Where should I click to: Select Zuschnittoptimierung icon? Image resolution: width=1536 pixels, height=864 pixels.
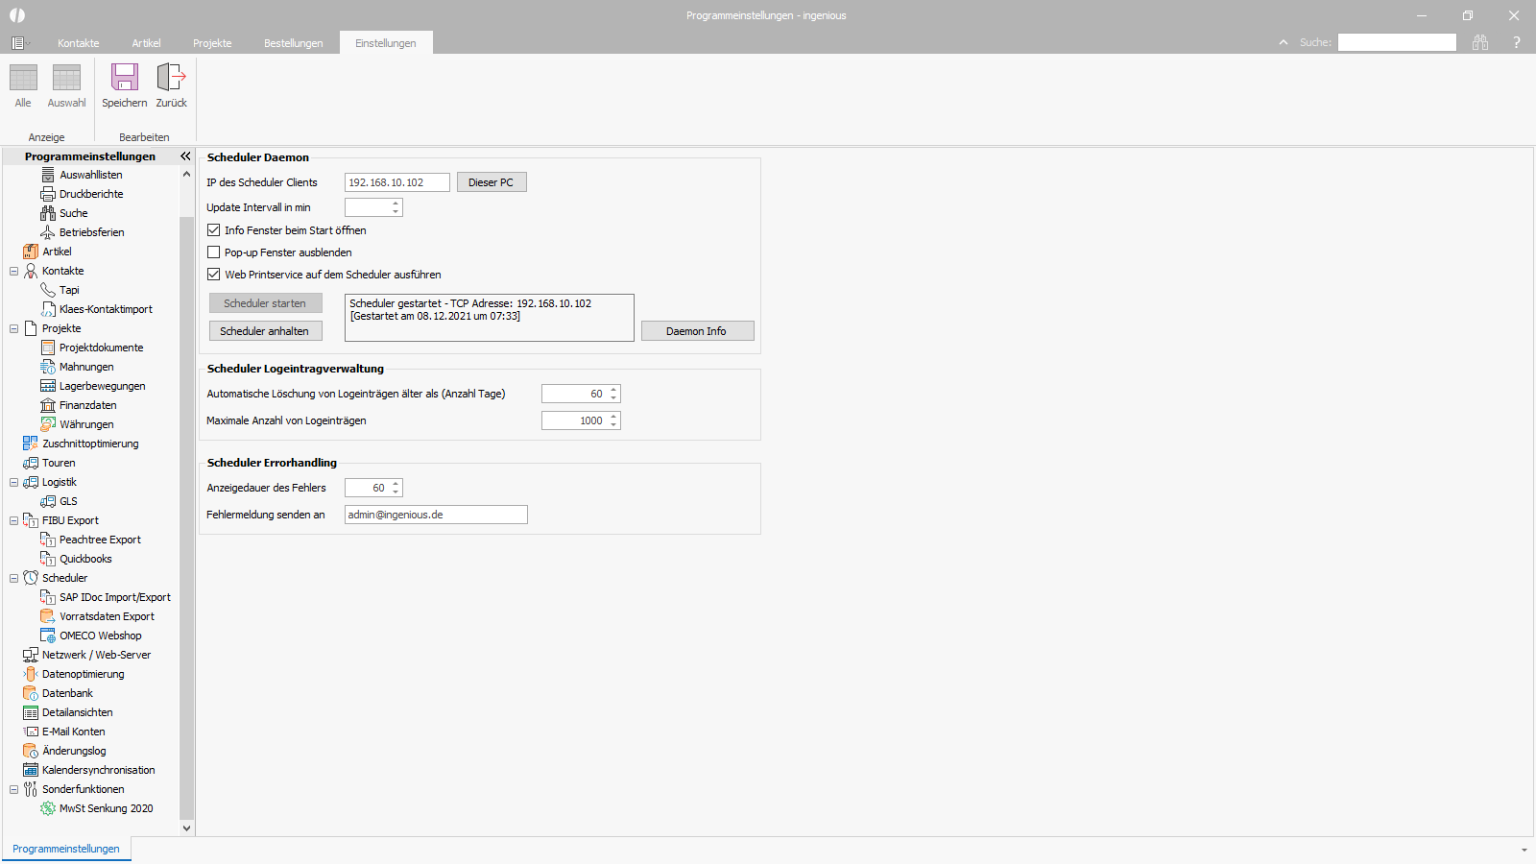[x=31, y=444]
